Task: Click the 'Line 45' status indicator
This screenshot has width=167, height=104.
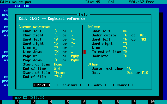Action: tap(93, 2)
